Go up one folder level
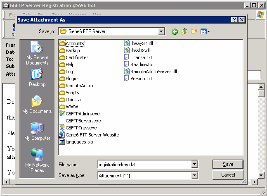The width and height of the screenshot is (267, 196). coord(184,31)
